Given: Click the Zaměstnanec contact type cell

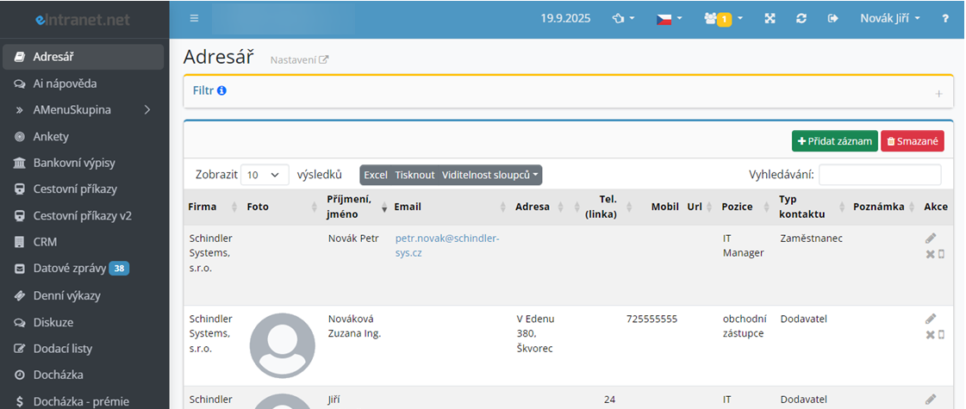Looking at the screenshot, I should click(812, 239).
